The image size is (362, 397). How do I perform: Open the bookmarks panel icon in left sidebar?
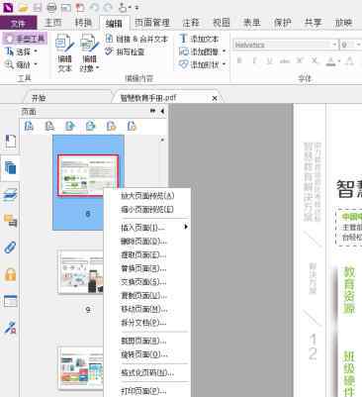tap(10, 142)
